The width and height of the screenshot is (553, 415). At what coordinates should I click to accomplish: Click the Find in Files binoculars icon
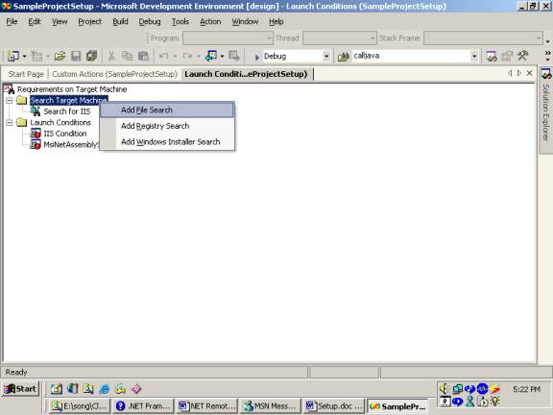click(x=344, y=56)
